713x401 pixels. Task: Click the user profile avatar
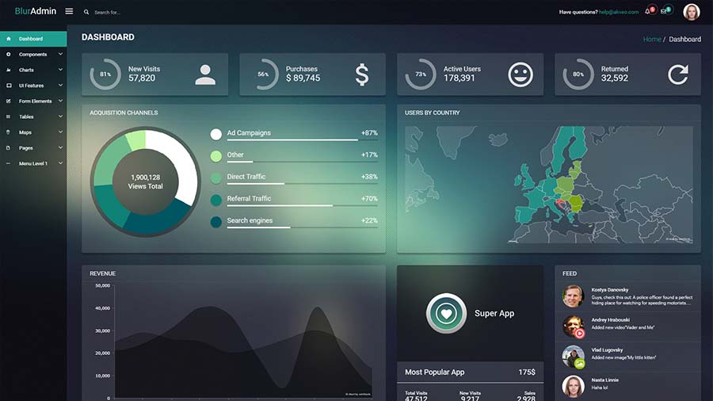(x=692, y=12)
